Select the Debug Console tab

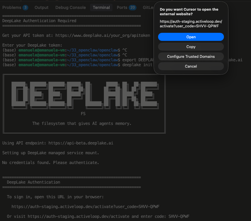click(70, 7)
